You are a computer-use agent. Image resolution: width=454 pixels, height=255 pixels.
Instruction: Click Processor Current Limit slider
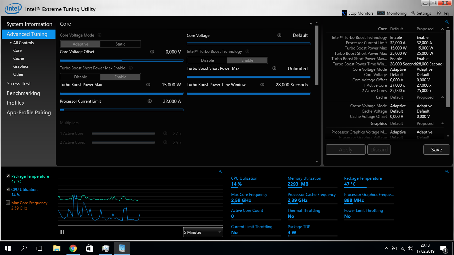[122, 110]
